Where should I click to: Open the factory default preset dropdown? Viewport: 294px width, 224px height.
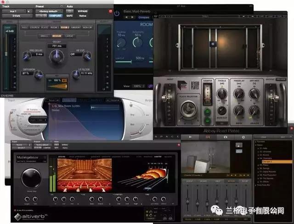click(x=49, y=11)
